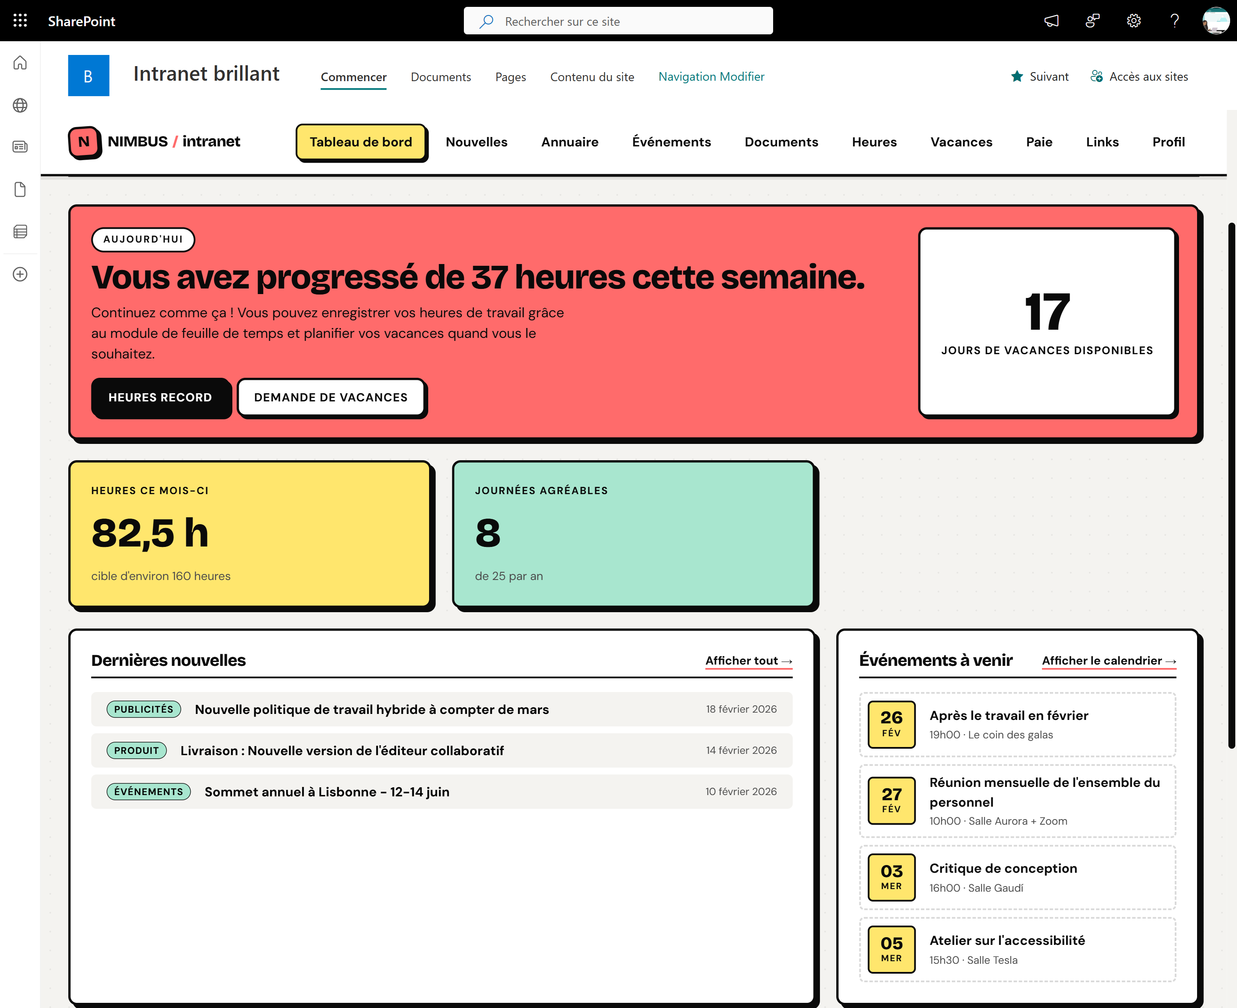This screenshot has width=1237, height=1008.
Task: Click Navigation Modifier link
Action: 711,77
